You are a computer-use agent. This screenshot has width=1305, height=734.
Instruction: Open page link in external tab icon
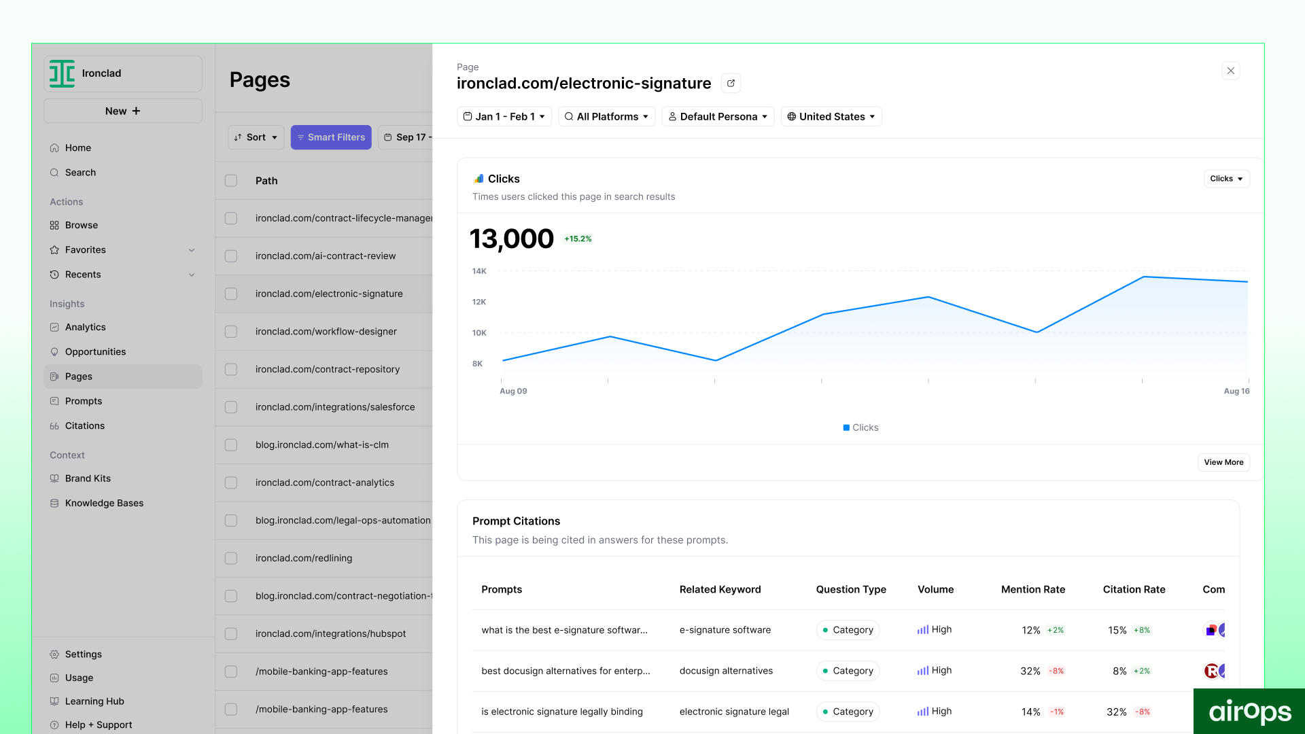tap(731, 84)
